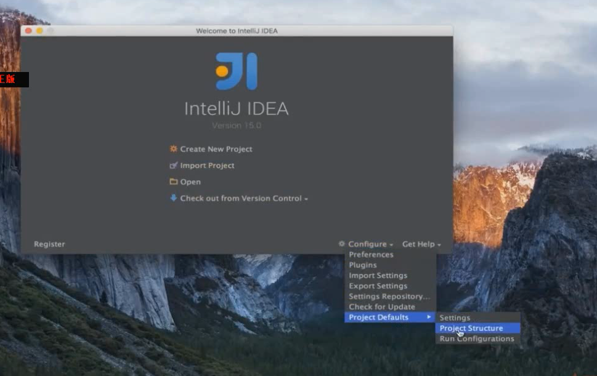The width and height of the screenshot is (597, 376).
Task: Choose Export Settings menu item
Action: coord(390,286)
